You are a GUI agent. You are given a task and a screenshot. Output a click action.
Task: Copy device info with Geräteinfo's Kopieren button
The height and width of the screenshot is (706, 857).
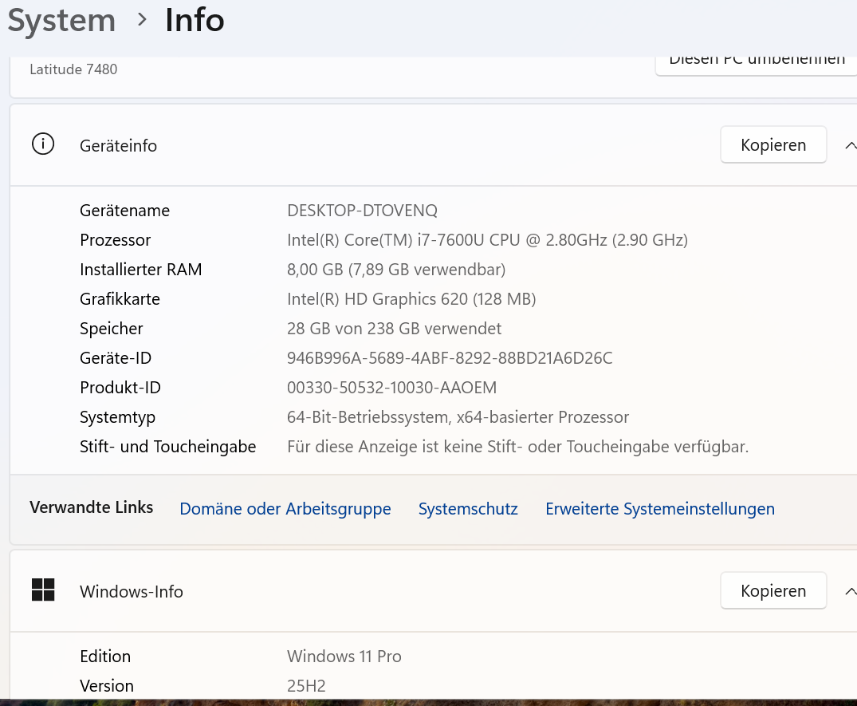(772, 145)
